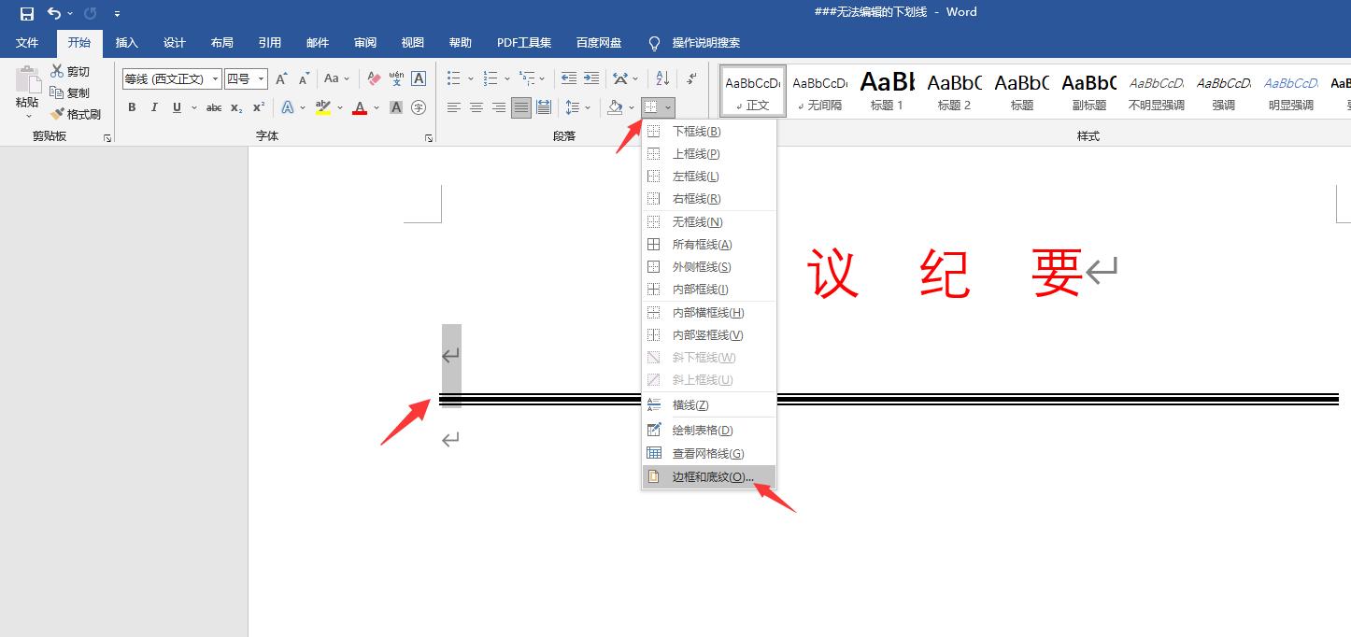Viewport: 1351px width, 637px height.
Task: Click the sort icon in Paragraph group
Action: coord(661,78)
